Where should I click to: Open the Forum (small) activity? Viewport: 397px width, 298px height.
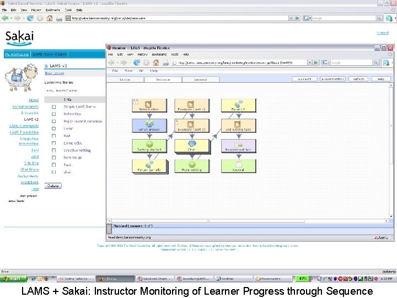pos(149,166)
